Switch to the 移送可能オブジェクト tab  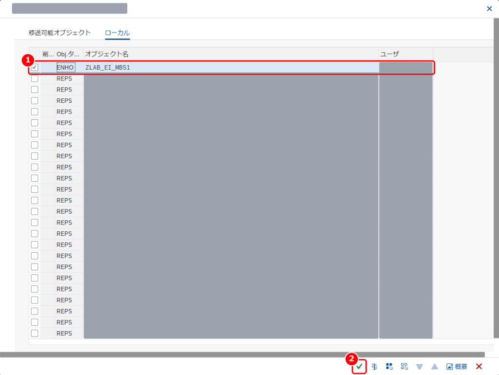(60, 33)
